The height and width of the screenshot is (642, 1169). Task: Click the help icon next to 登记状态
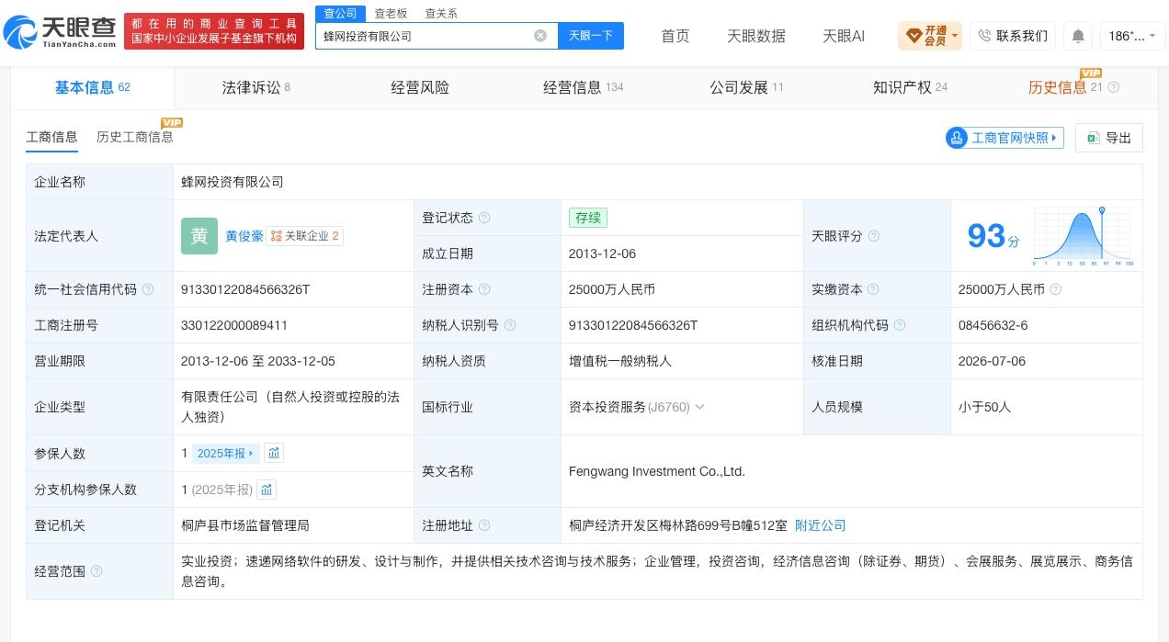pyautogui.click(x=484, y=218)
